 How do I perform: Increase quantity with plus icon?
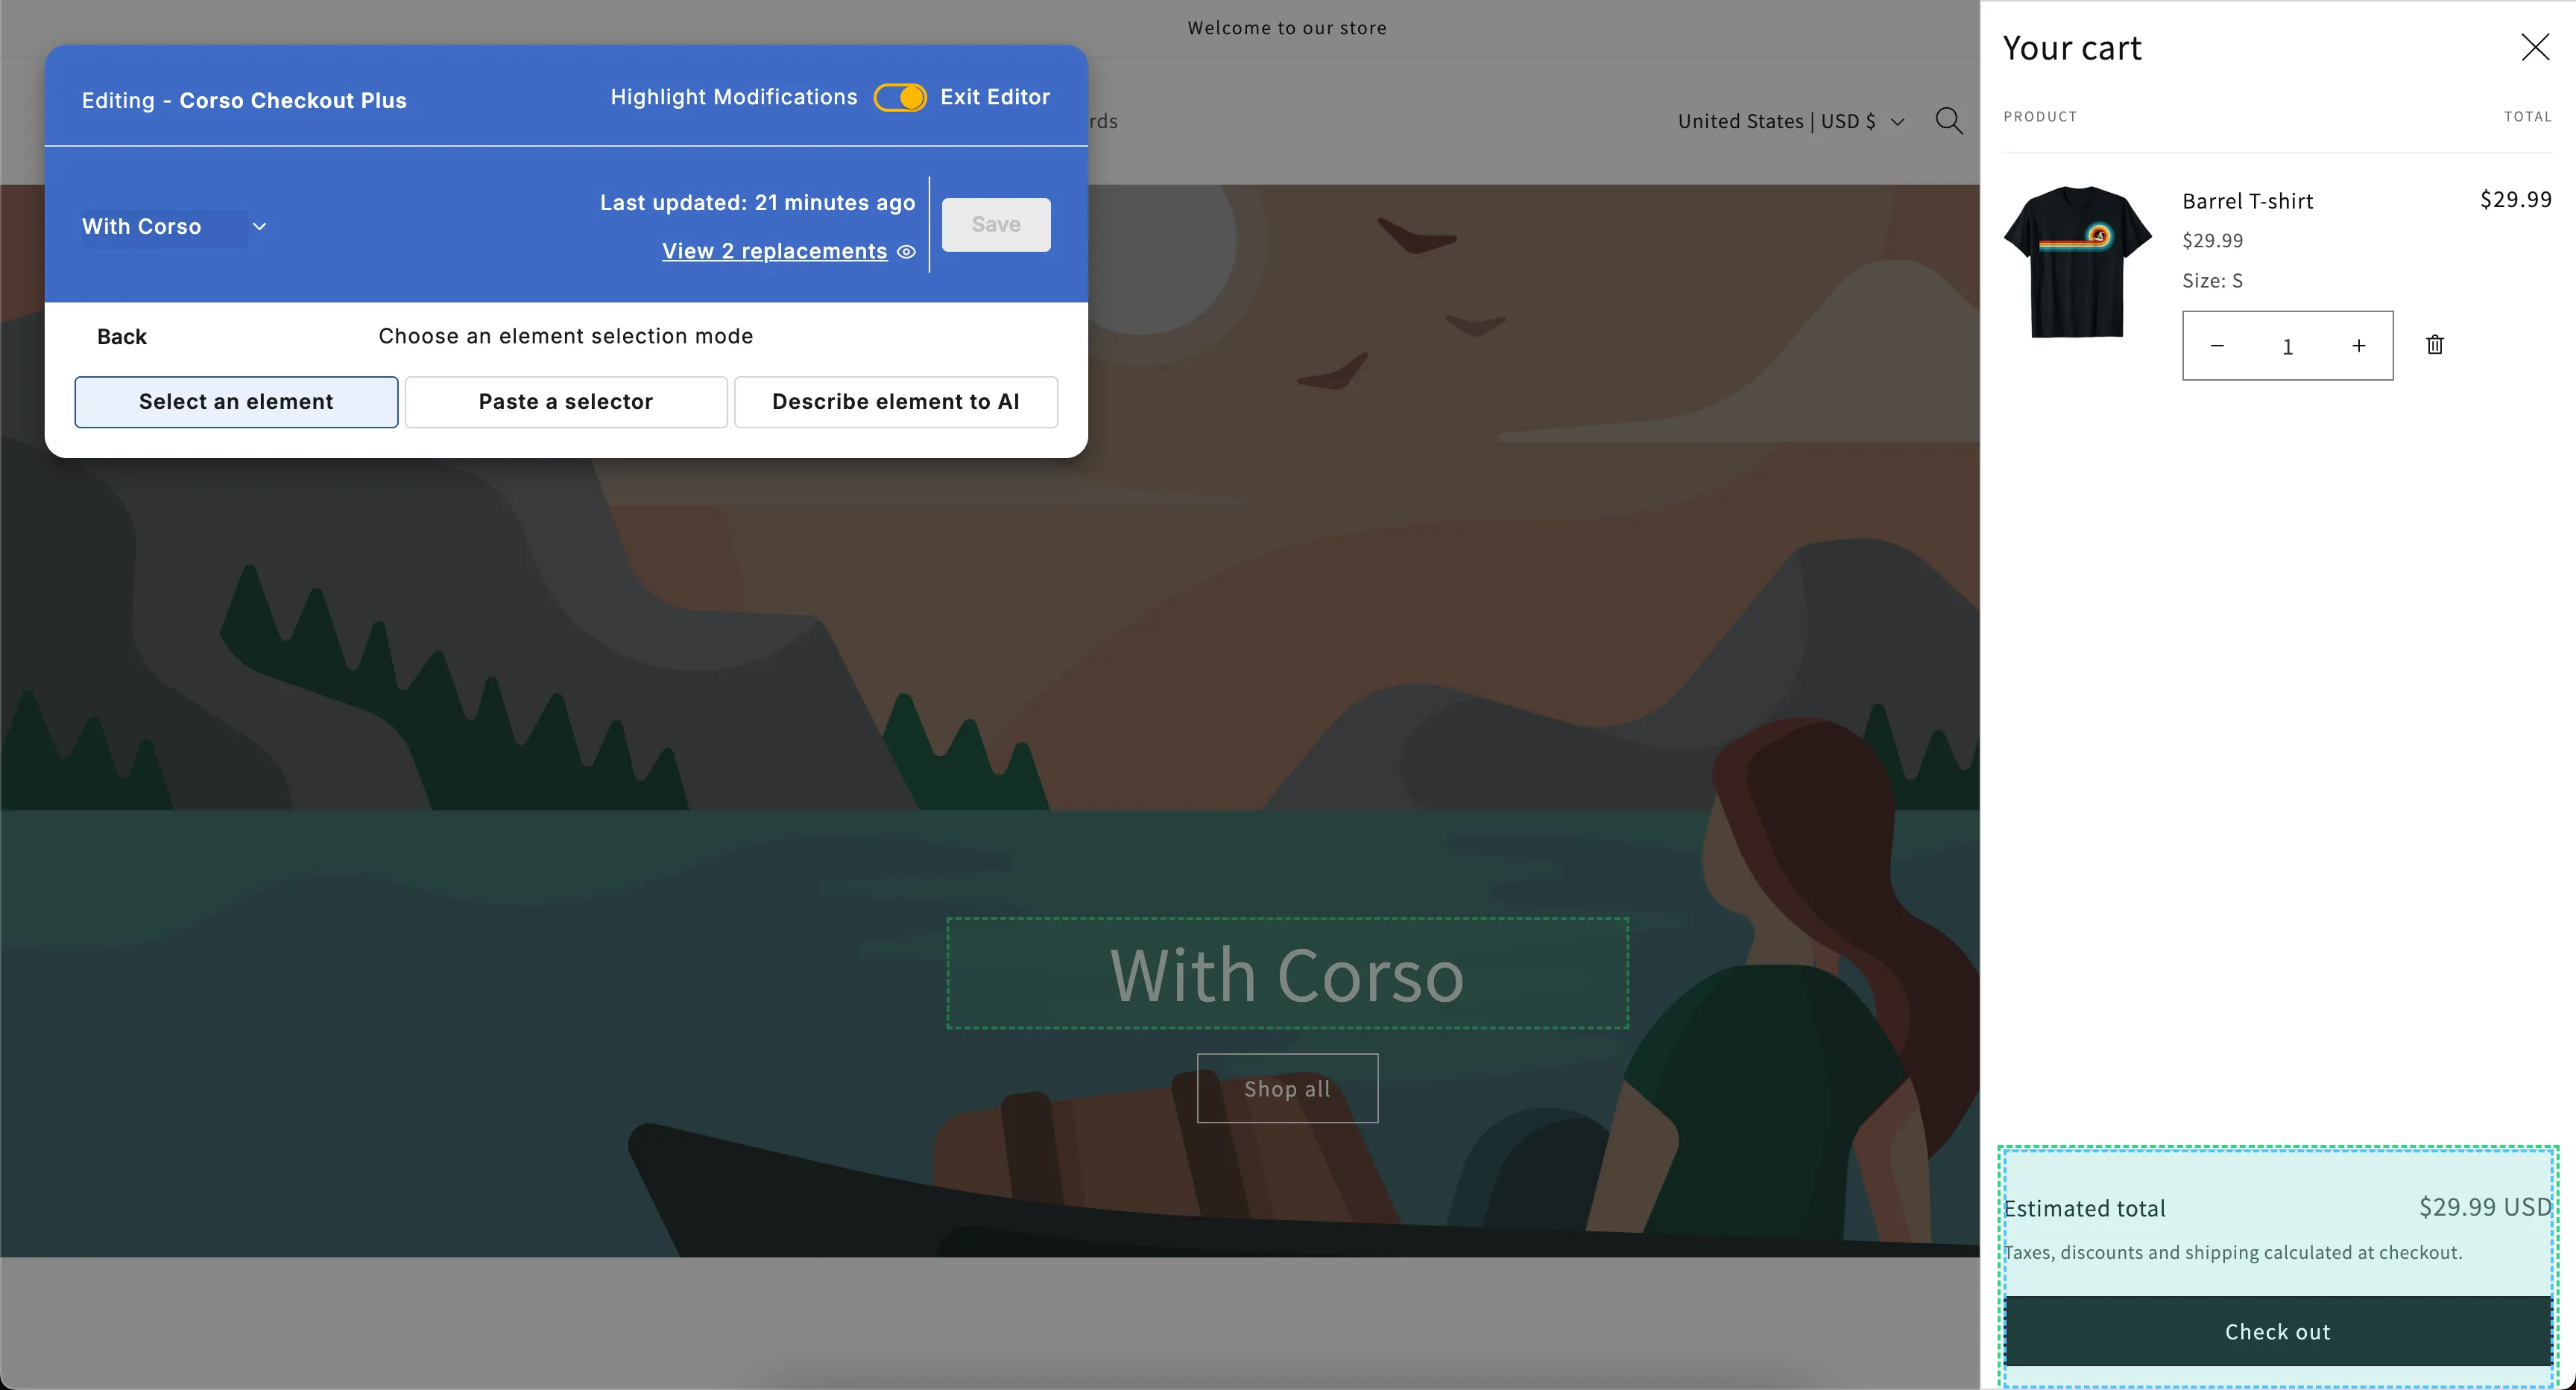pyautogui.click(x=2359, y=346)
